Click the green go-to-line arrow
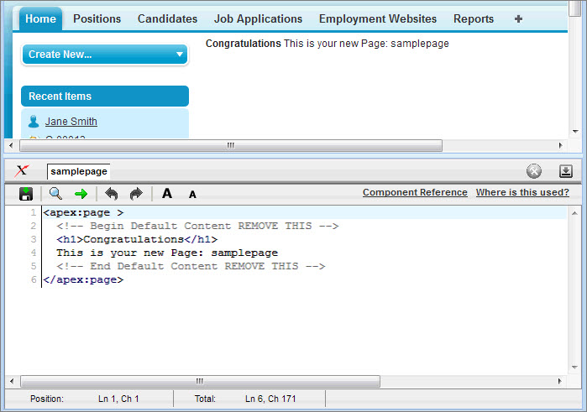The width and height of the screenshot is (587, 412). (x=81, y=194)
